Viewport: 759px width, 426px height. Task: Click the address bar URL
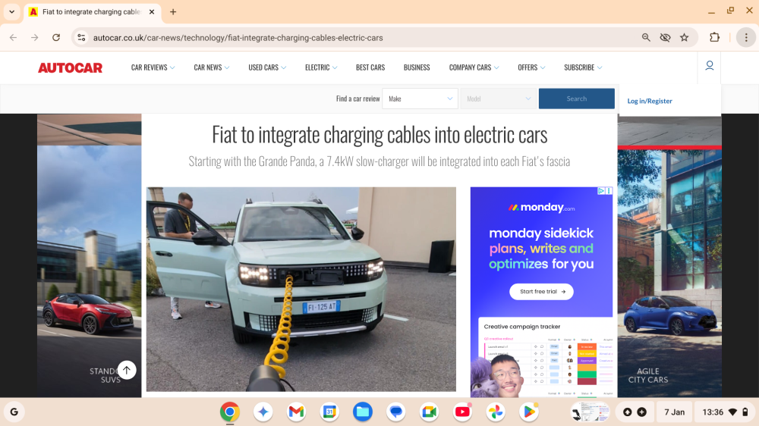click(238, 38)
